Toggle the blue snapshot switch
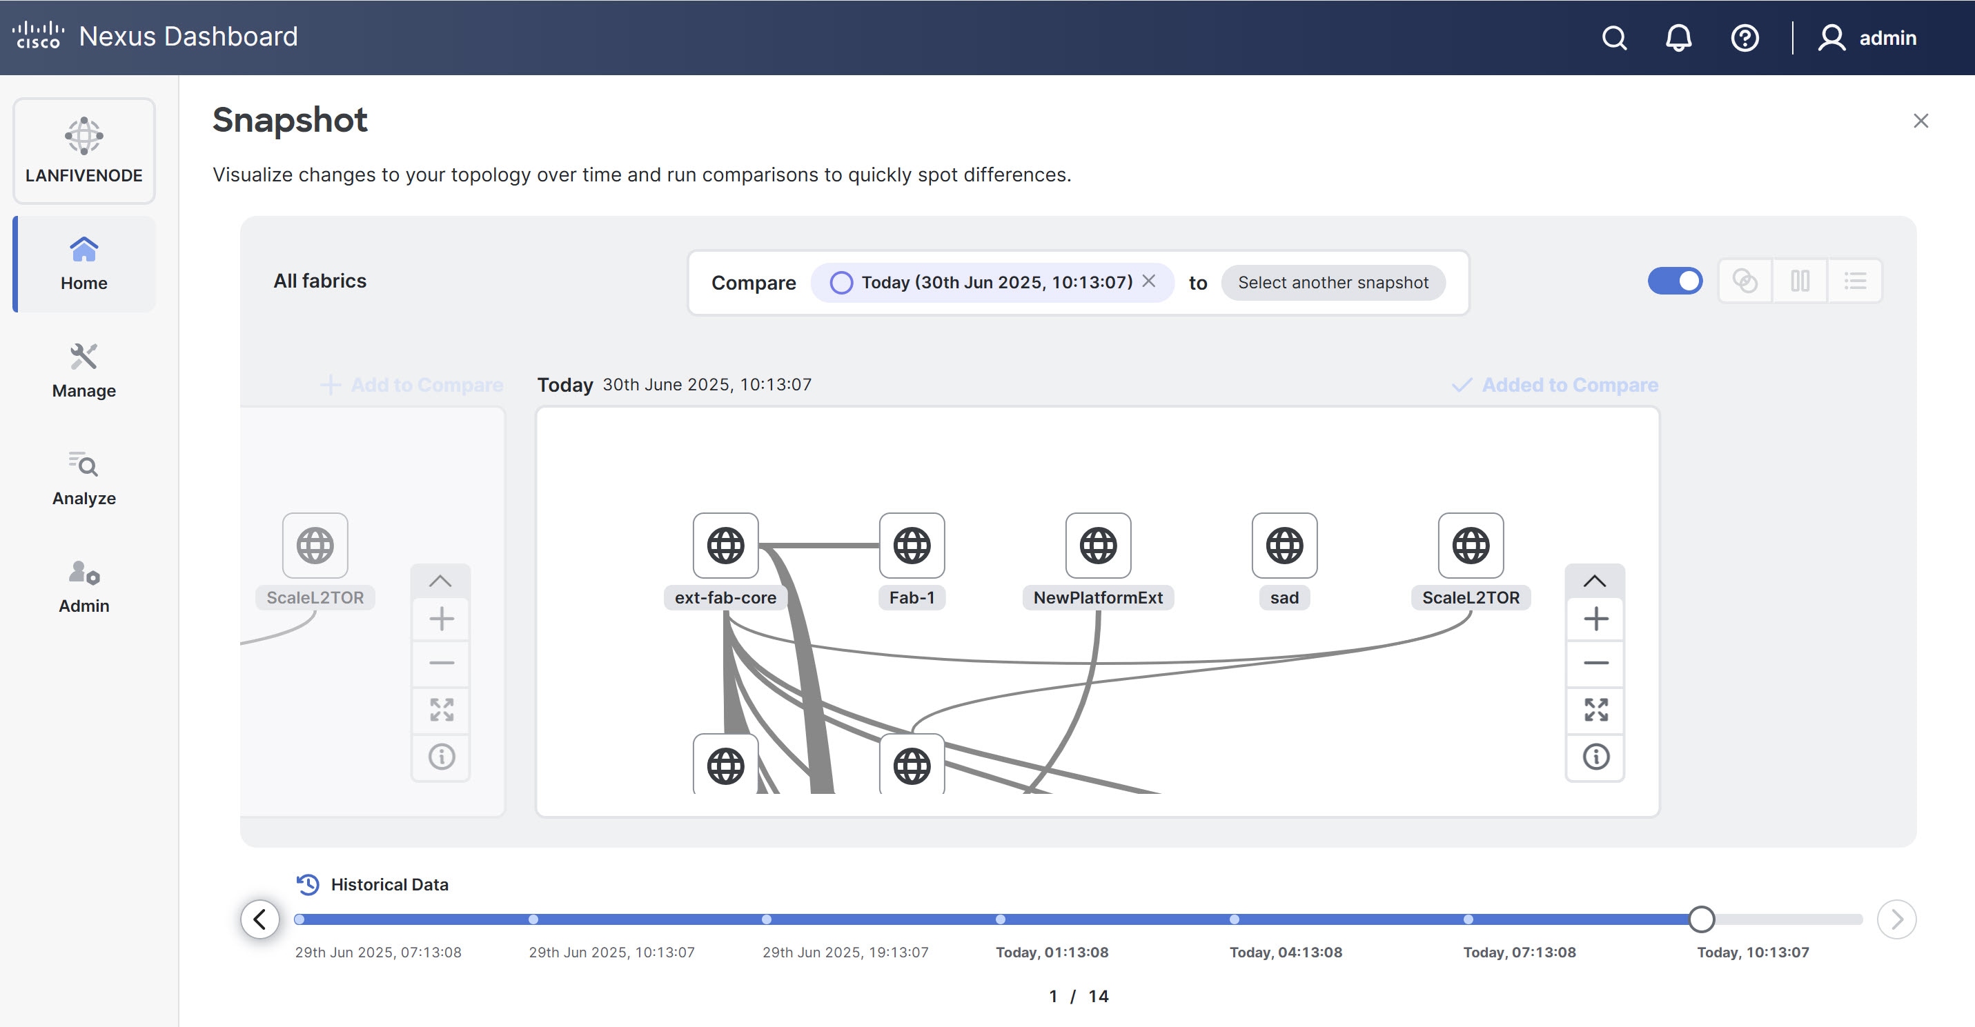1975x1027 pixels. [1674, 281]
